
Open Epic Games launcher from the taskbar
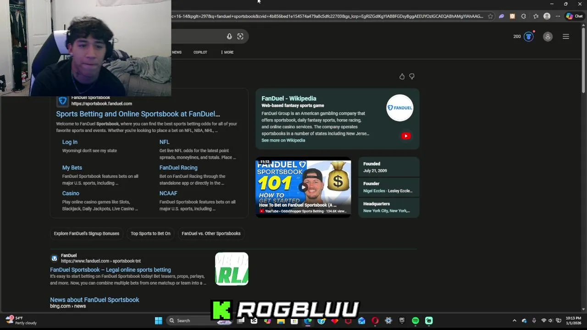[402, 321]
